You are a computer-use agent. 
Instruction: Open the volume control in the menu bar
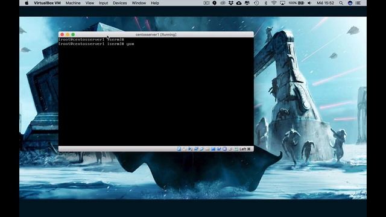(x=309, y=3)
